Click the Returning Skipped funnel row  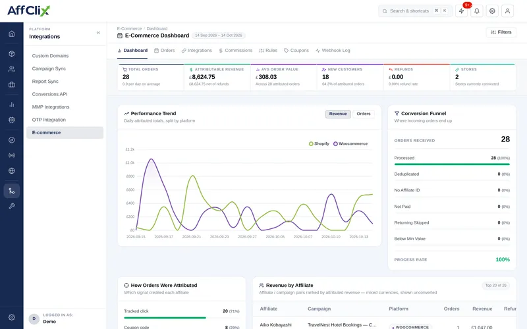452,222
